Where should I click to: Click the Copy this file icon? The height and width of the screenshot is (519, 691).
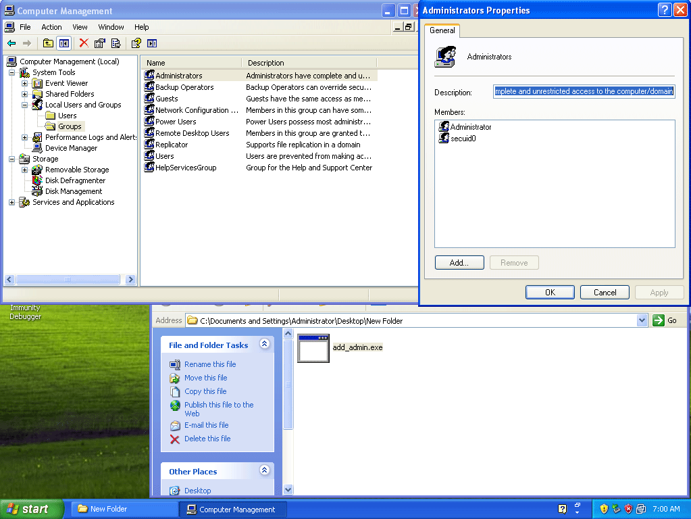click(175, 391)
